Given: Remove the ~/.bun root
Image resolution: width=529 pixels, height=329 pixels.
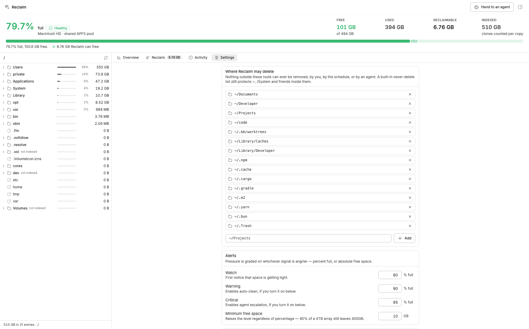Looking at the screenshot, I should click(410, 216).
